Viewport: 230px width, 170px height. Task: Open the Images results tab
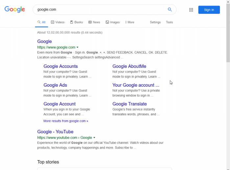coord(112,22)
